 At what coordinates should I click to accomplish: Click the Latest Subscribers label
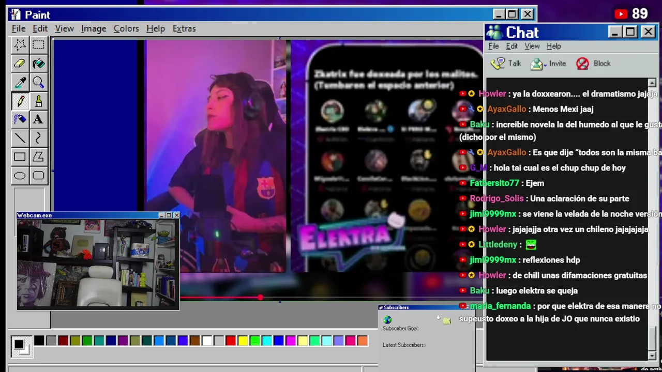403,345
